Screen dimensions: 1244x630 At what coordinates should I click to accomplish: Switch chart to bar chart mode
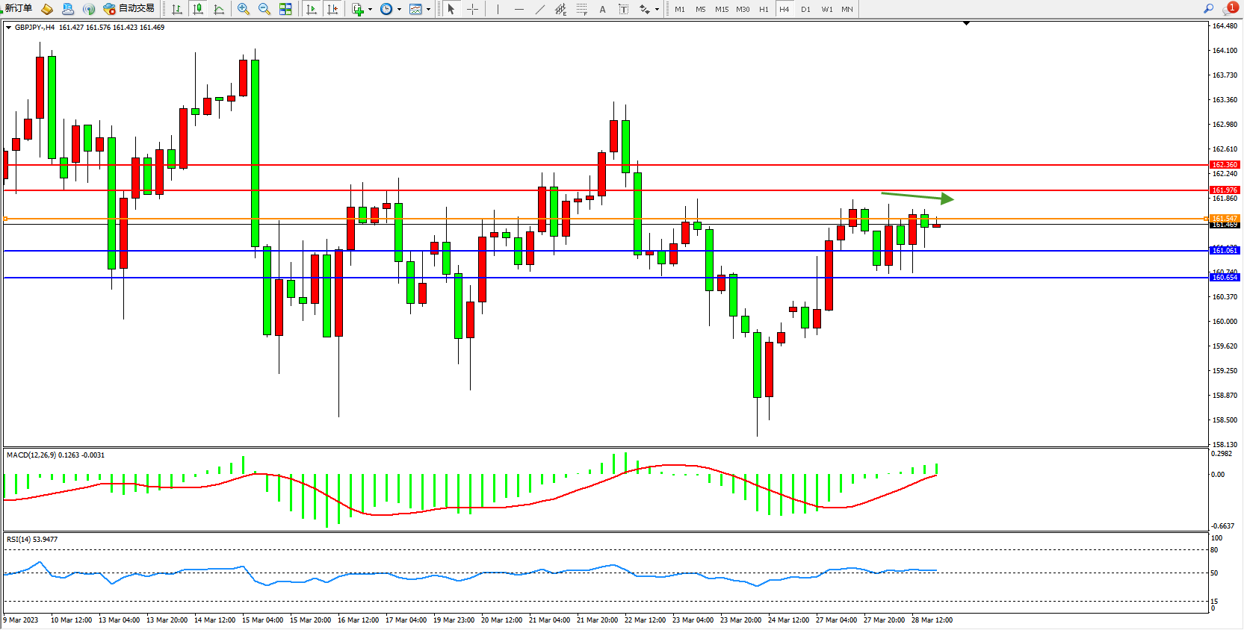[177, 10]
